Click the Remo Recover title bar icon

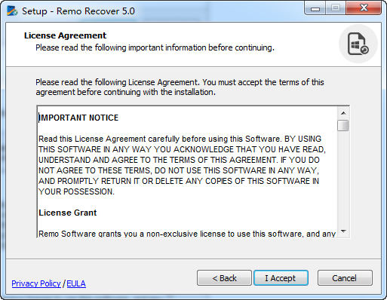[x=12, y=11]
